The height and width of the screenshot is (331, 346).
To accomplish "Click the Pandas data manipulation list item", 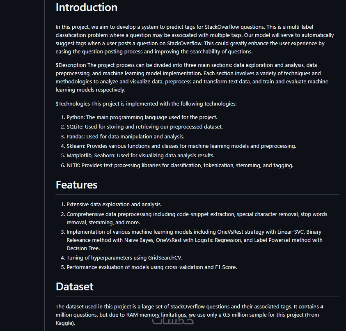I will 125,136.
